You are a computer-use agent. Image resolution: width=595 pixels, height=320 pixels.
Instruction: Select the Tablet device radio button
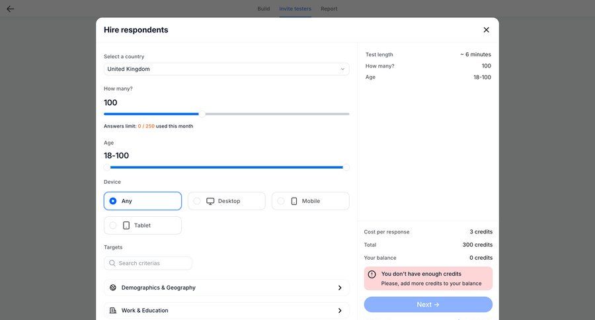(x=112, y=225)
